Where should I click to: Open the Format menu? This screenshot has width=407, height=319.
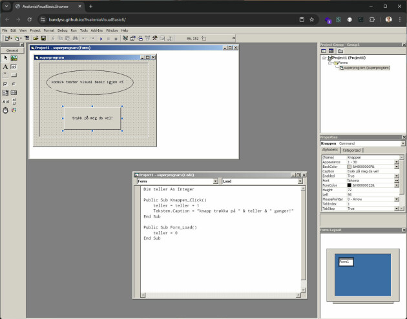coord(49,30)
